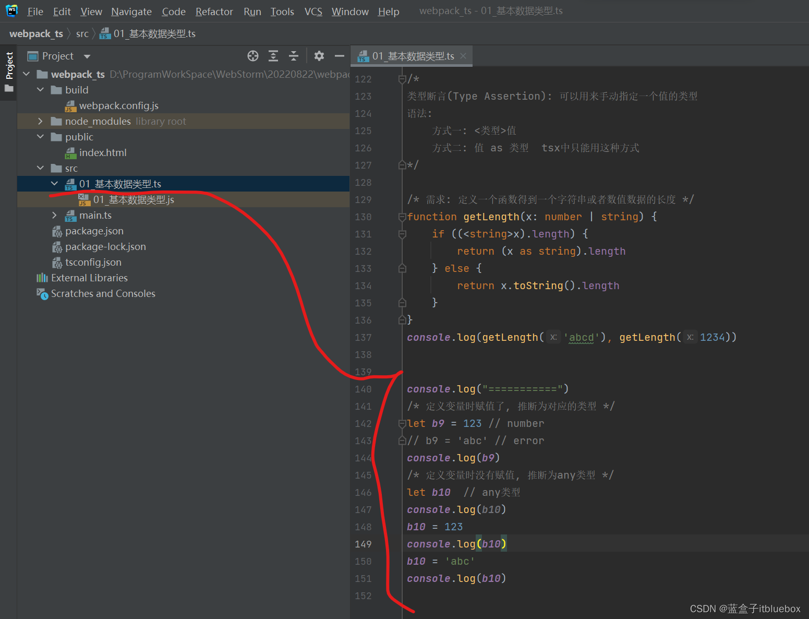Click the fold end marker at line 136
Screen dimensions: 809x619
point(402,320)
